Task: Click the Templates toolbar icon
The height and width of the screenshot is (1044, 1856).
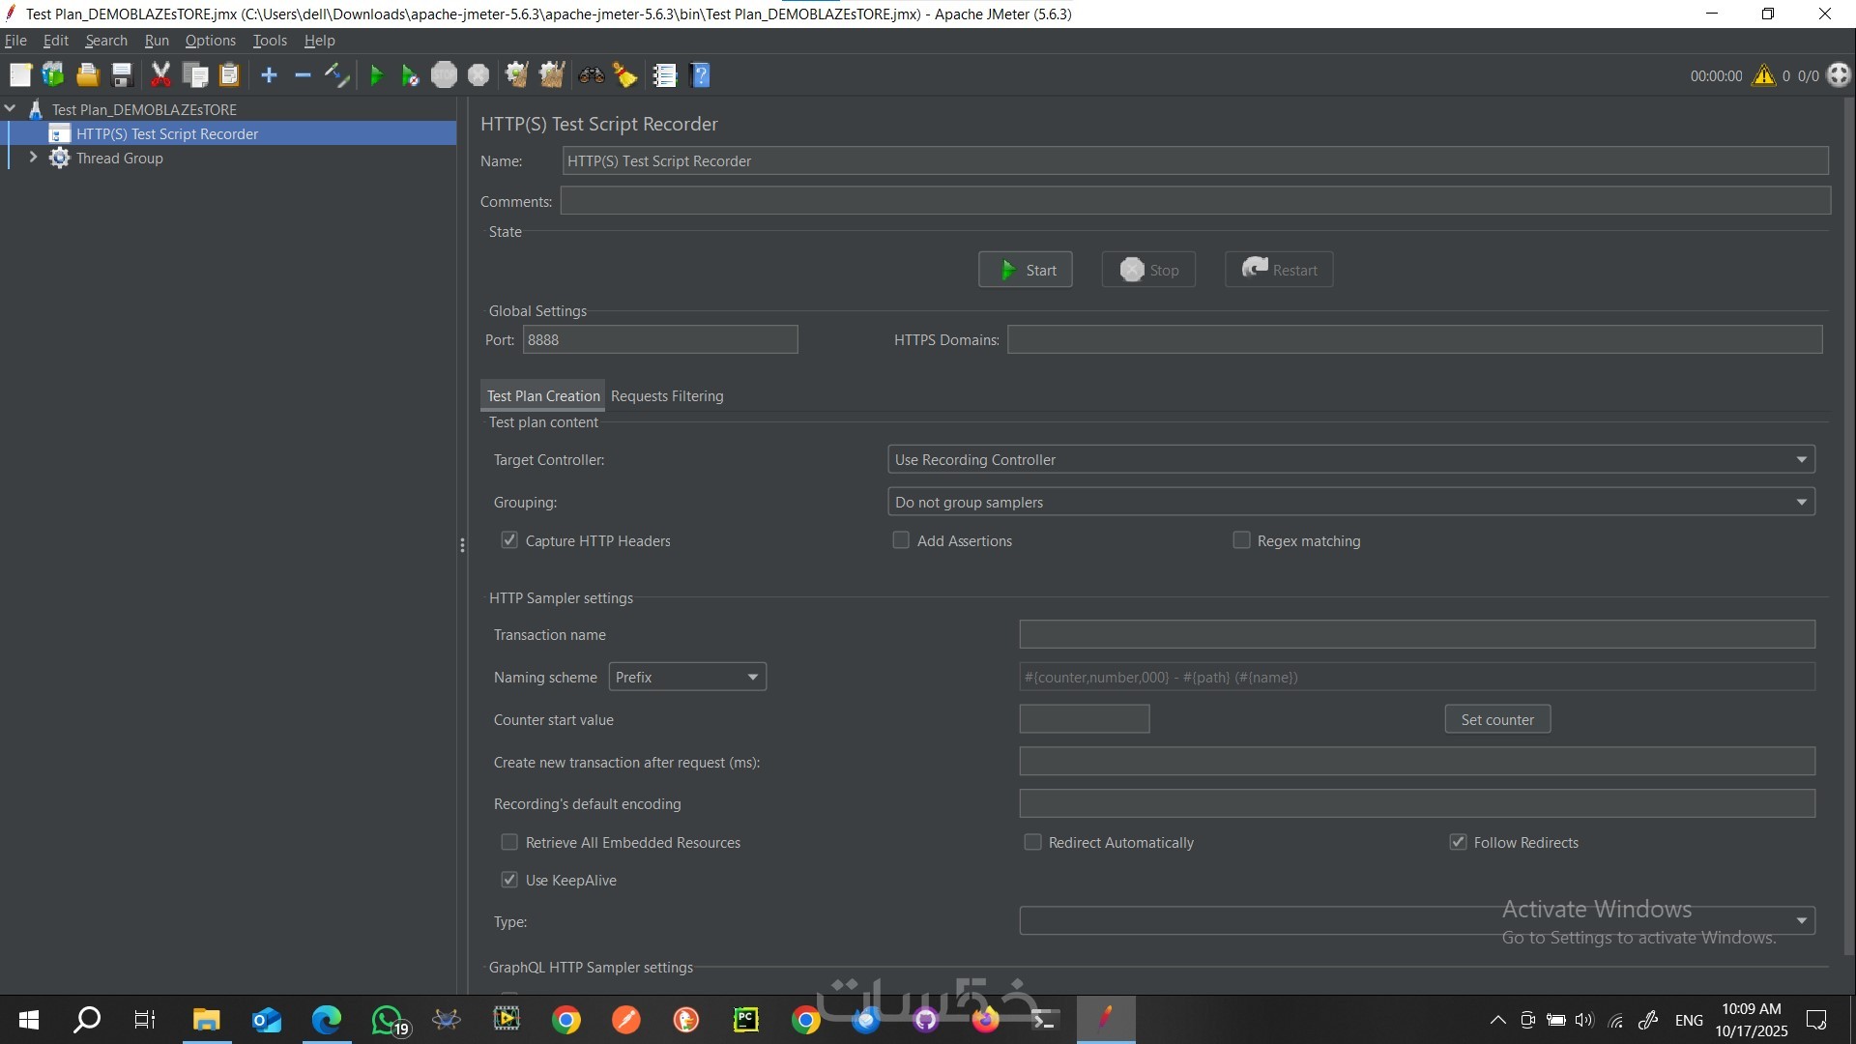Action: (53, 75)
